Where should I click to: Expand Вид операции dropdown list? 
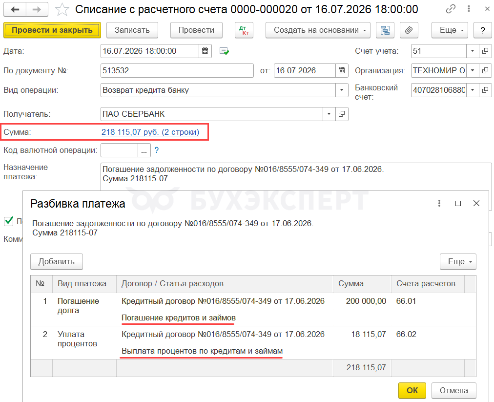342,90
